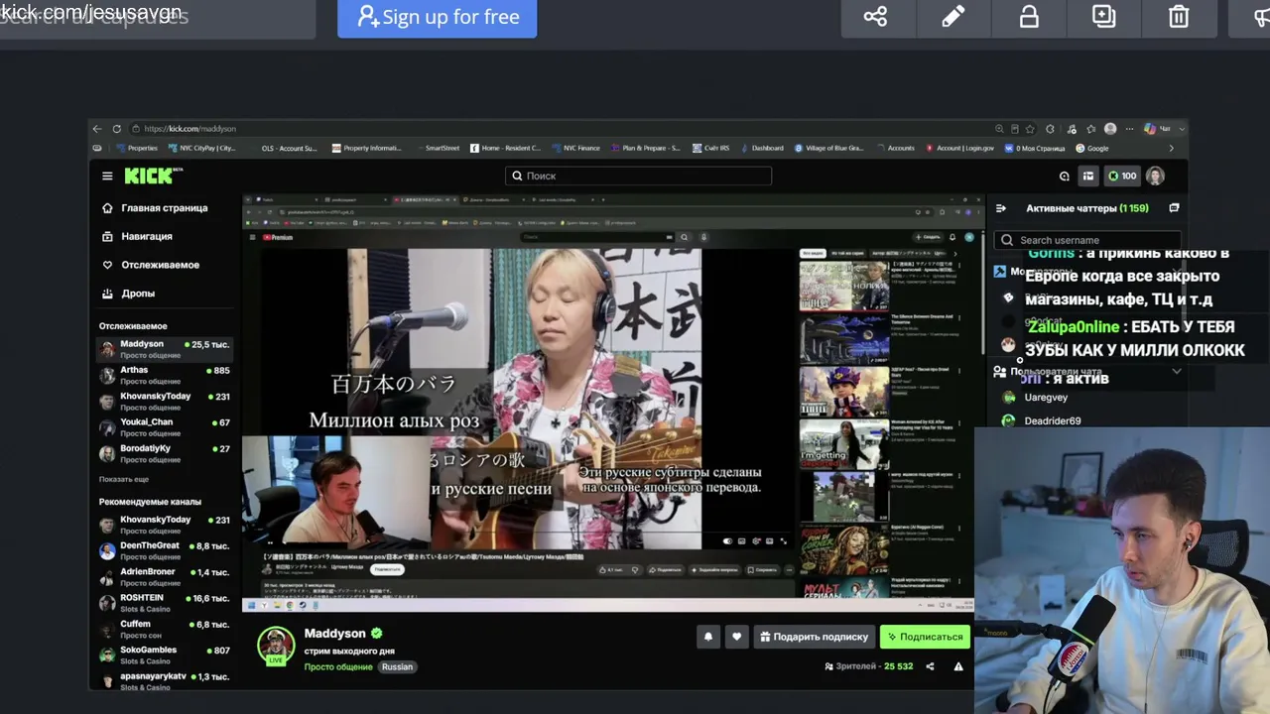Click the heart follow button

click(x=736, y=637)
